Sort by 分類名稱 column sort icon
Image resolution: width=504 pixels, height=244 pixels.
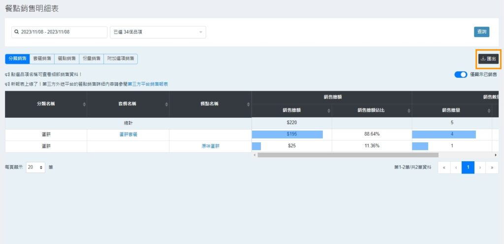pyautogui.click(x=84, y=105)
